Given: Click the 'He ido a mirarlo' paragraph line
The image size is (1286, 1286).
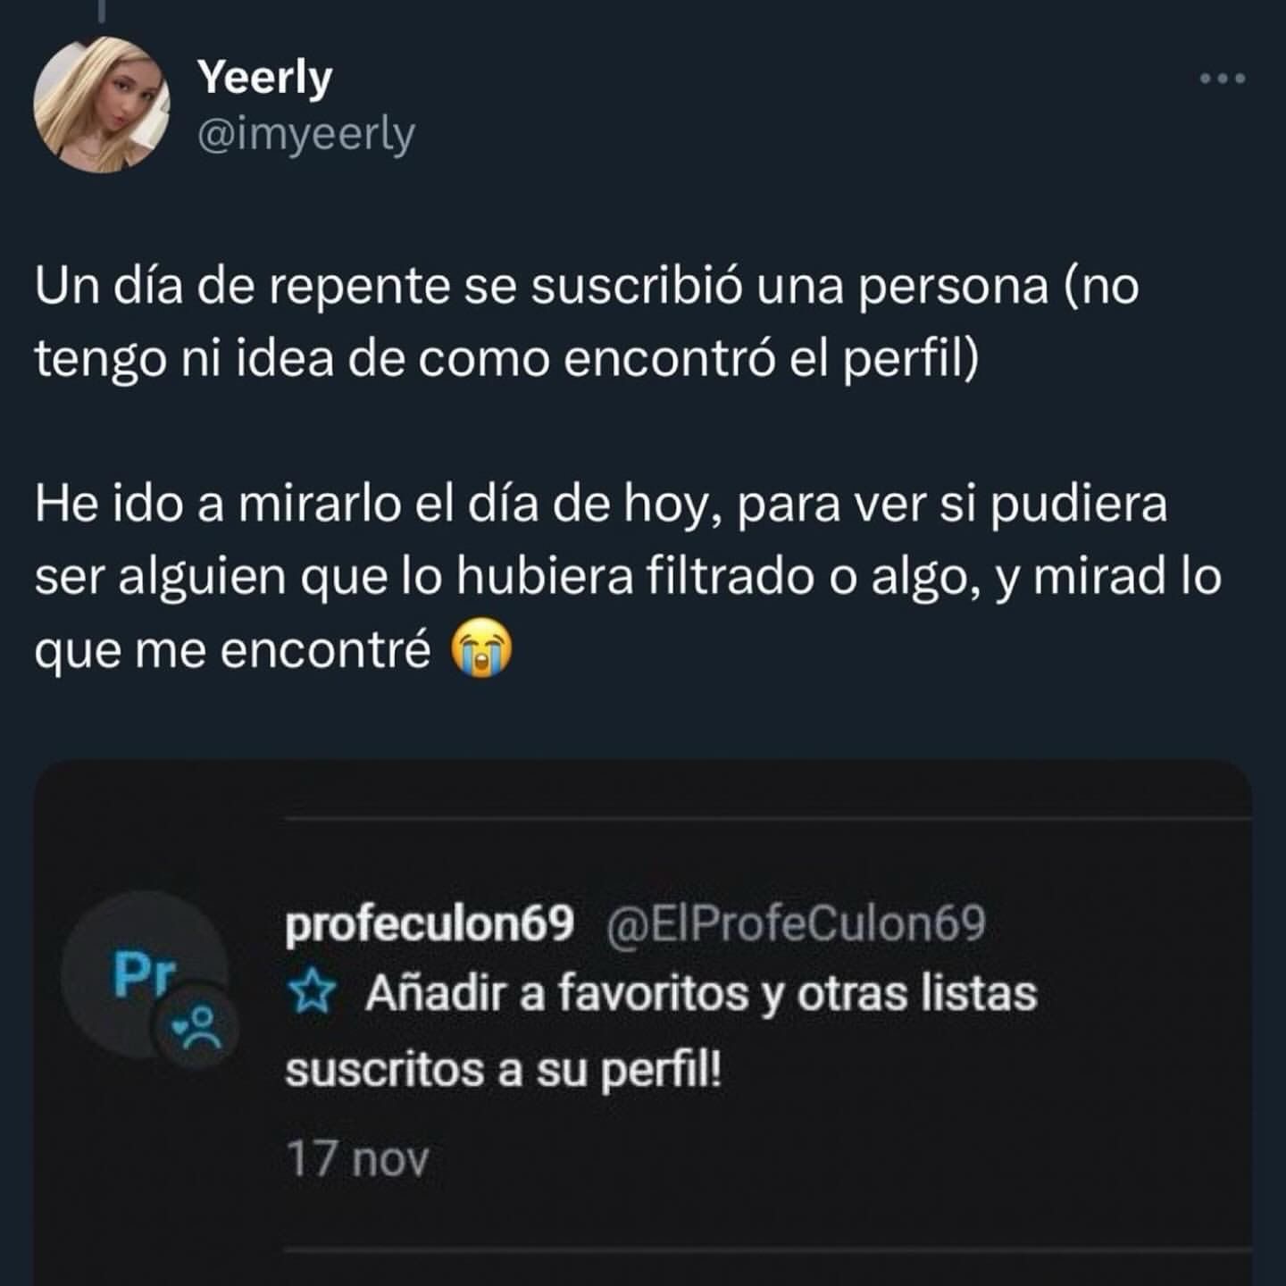Looking at the screenshot, I should point(600,505).
